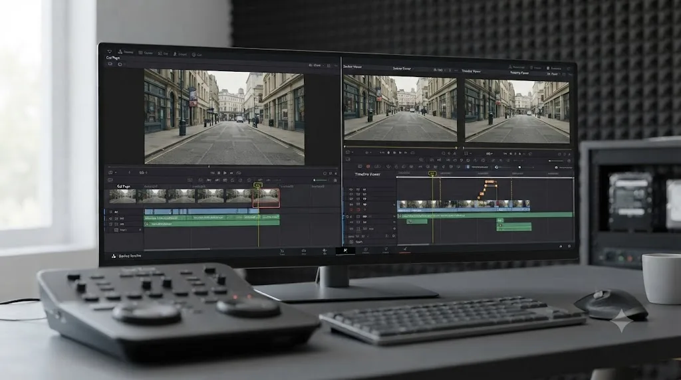Play the clip in the left viewer

click(x=225, y=173)
